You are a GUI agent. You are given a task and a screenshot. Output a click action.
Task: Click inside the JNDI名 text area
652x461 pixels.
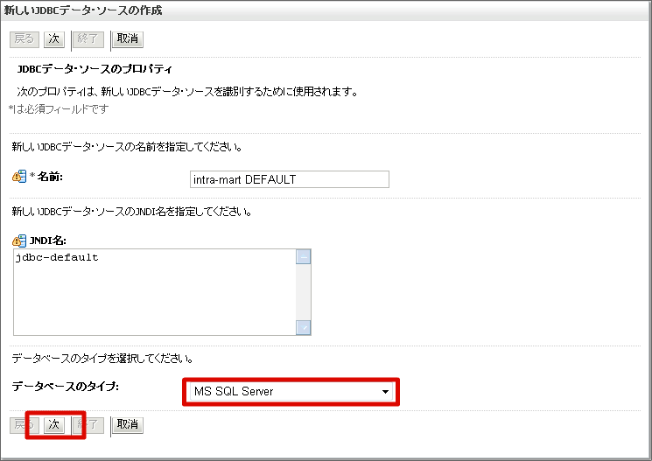coord(155,292)
